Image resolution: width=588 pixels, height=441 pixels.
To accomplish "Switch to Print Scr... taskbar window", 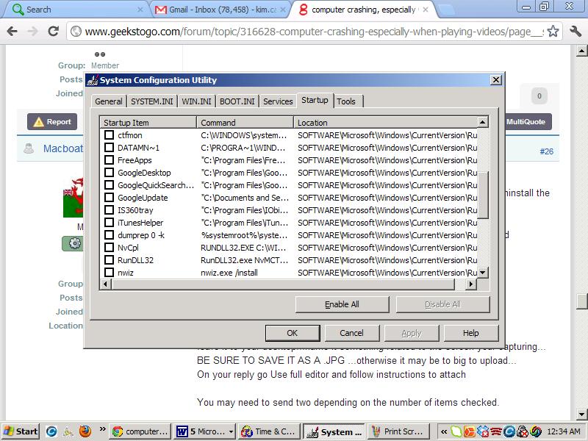I will pos(398,431).
